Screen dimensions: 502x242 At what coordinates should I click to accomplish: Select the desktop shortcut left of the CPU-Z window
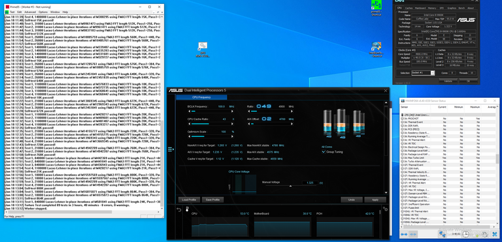click(203, 50)
